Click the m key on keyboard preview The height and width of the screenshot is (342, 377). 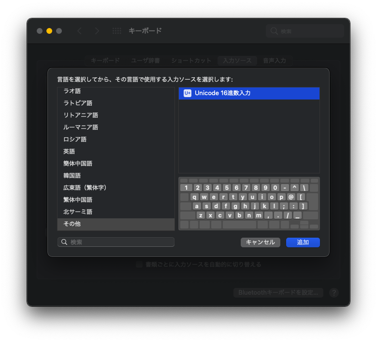coord(259,215)
